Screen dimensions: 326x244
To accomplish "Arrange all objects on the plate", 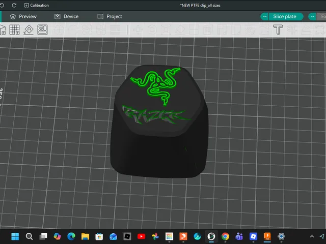I will [42, 29].
